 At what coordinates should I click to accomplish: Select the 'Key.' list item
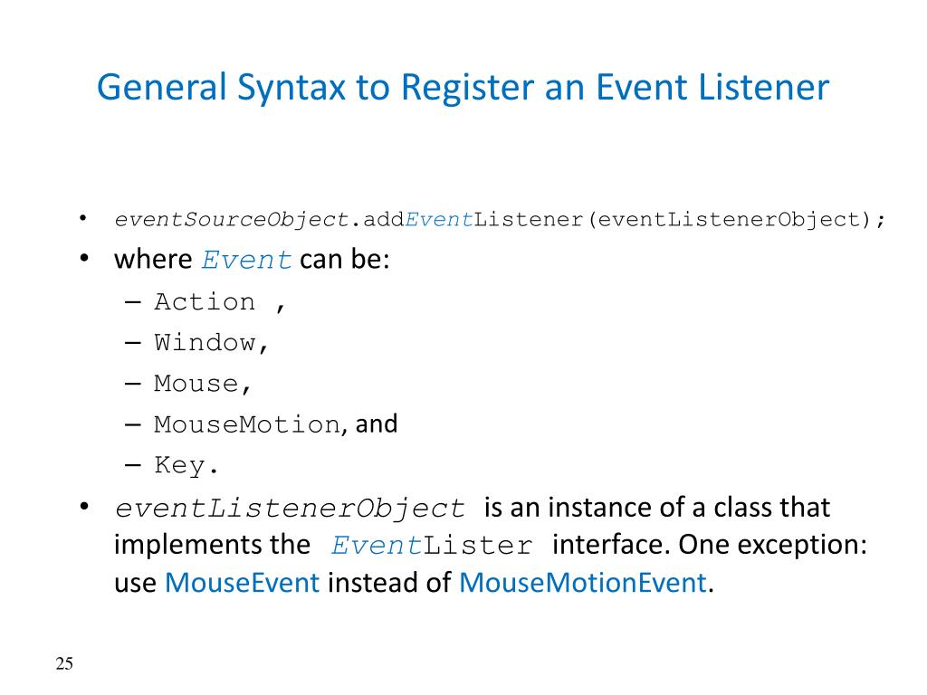tap(186, 466)
